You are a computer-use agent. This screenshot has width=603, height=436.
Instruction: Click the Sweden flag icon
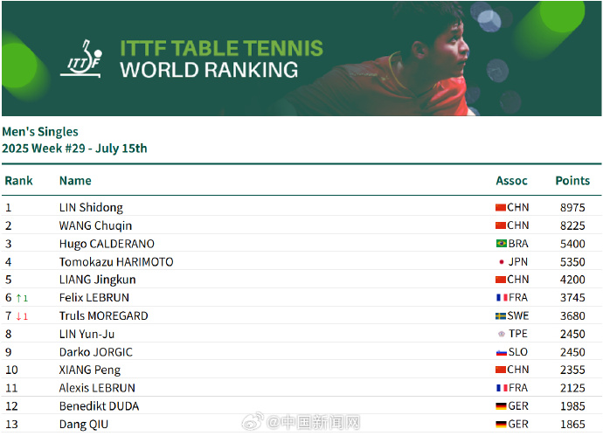501,316
